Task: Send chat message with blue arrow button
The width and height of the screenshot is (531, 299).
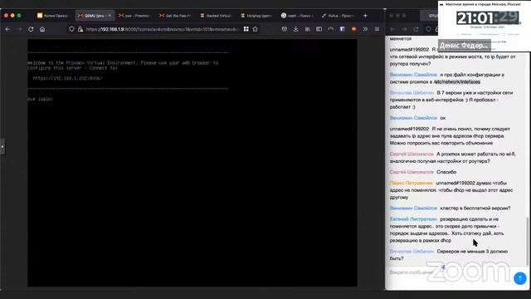Action: click(x=520, y=278)
